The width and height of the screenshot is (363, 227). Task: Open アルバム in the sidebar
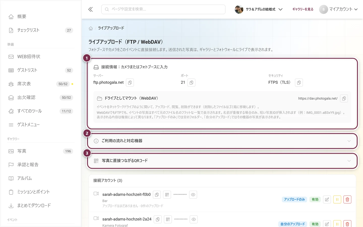(x=41, y=179)
